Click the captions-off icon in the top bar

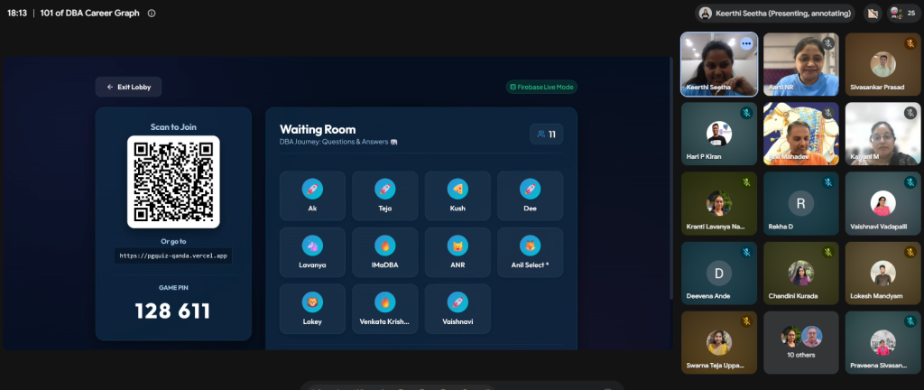coord(873,13)
